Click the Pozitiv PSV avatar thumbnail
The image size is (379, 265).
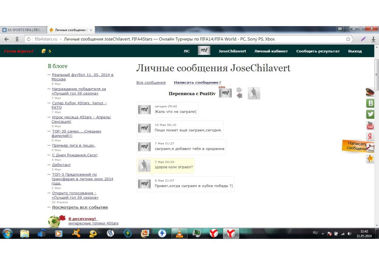(x=225, y=93)
